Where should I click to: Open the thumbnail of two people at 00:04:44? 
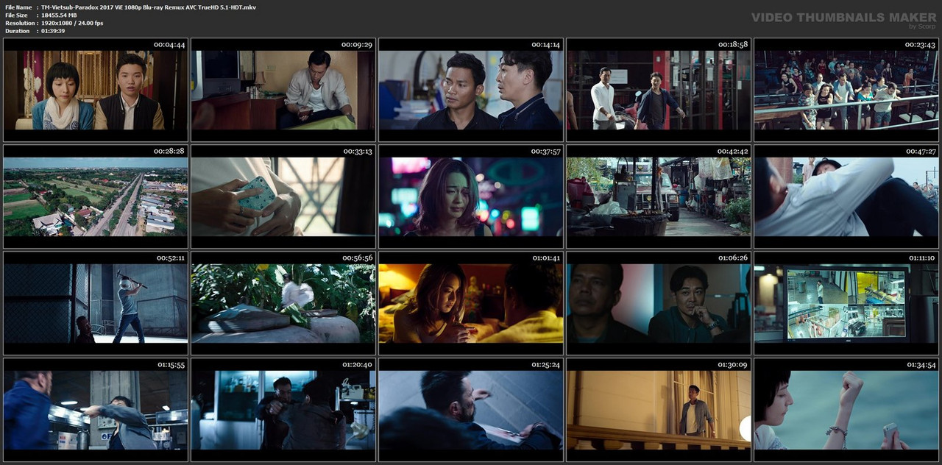(96, 90)
